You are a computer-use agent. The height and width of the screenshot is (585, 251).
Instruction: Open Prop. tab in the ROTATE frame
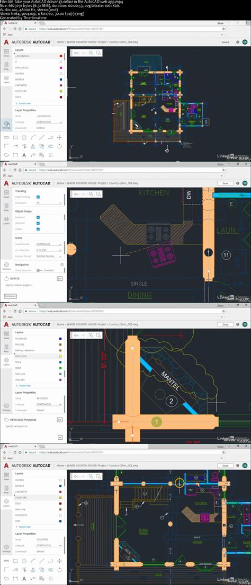[x=6, y=207]
